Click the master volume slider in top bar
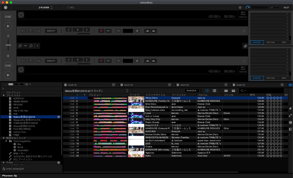Viewport: 293px width, 178px height. pos(275,8)
